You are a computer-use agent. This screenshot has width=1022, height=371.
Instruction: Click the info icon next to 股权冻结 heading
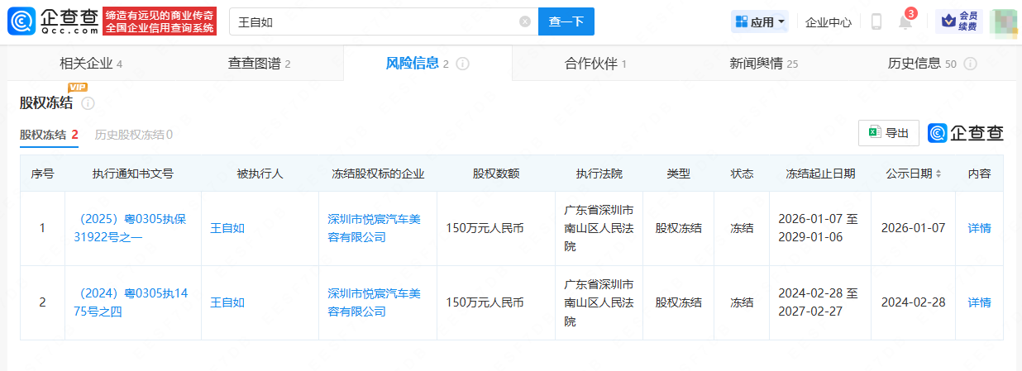click(x=88, y=103)
